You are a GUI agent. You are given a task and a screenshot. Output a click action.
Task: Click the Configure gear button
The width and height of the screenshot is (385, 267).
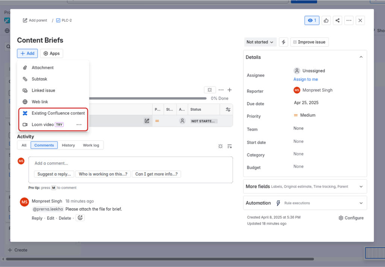coord(351,218)
